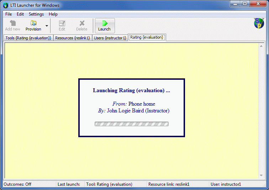Screen dimensions: 269x190
Task: Click the Add new toolbar icon
Action: point(12,26)
